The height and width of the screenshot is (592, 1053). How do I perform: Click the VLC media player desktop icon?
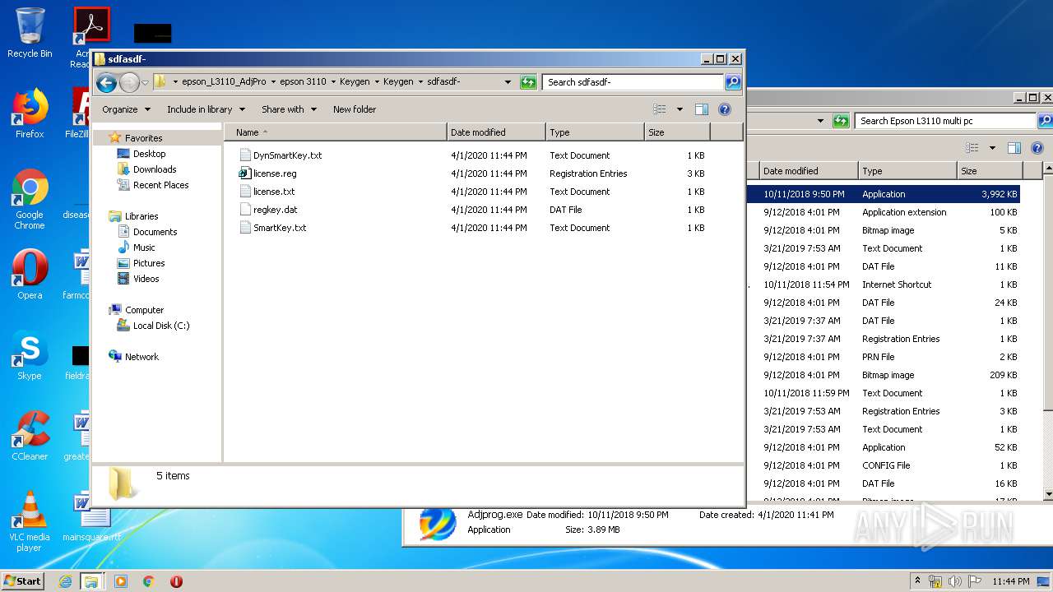[x=30, y=521]
